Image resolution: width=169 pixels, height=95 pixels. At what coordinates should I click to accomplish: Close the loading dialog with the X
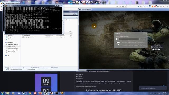tap(146, 34)
